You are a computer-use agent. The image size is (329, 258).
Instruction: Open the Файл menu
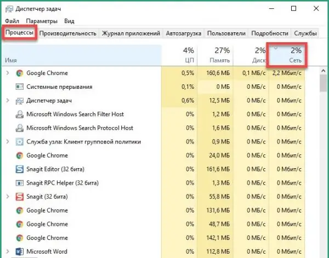(x=12, y=21)
